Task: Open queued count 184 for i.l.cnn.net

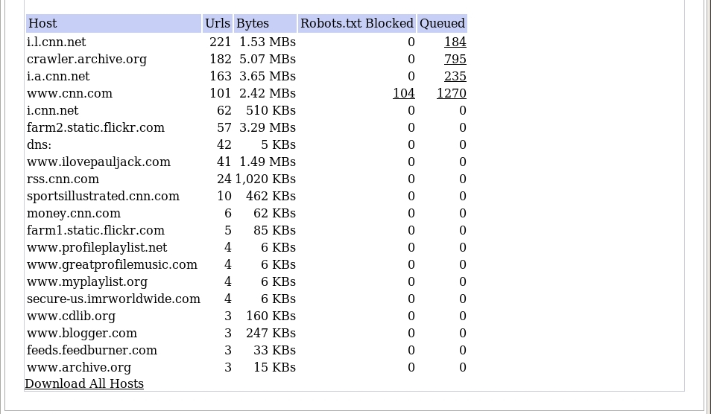Action: pos(455,42)
